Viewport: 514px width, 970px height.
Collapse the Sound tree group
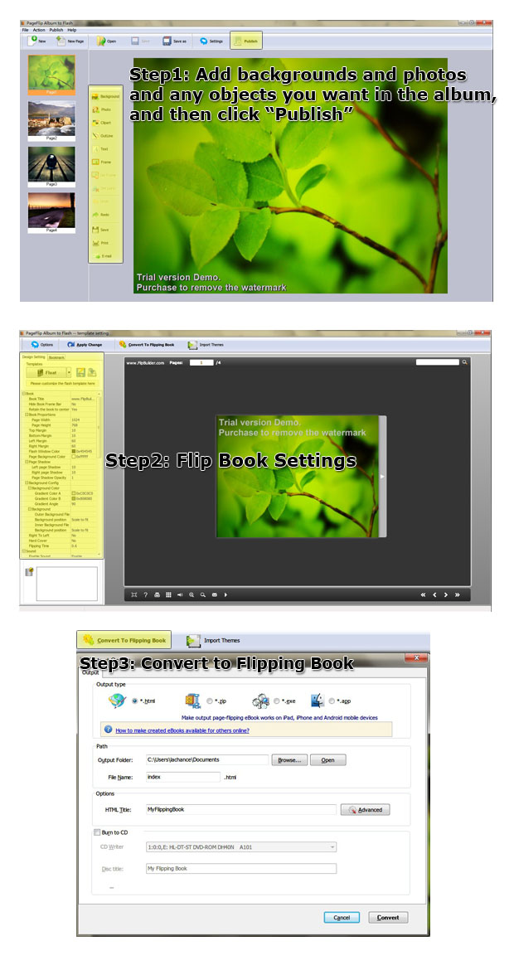(23, 550)
